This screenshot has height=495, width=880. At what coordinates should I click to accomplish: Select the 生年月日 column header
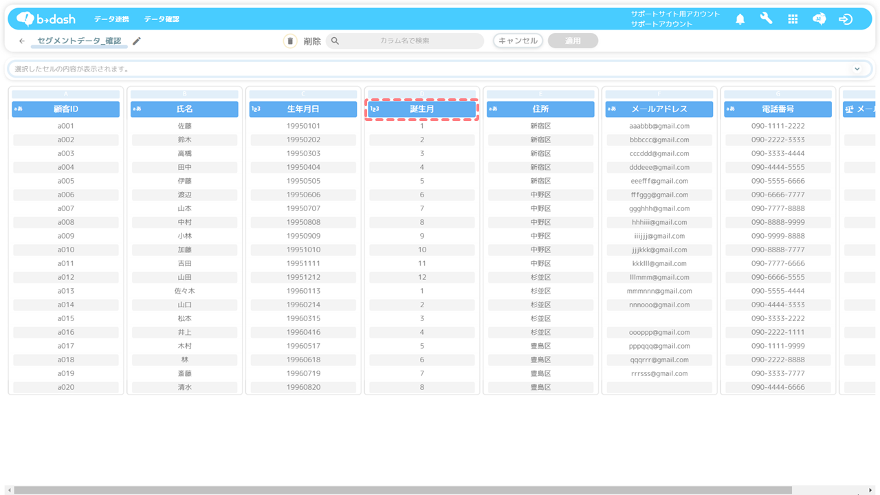pyautogui.click(x=303, y=109)
